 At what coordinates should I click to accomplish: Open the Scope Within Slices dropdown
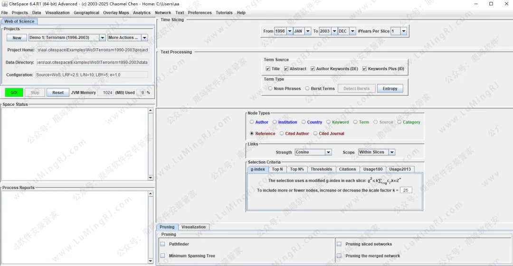392,152
